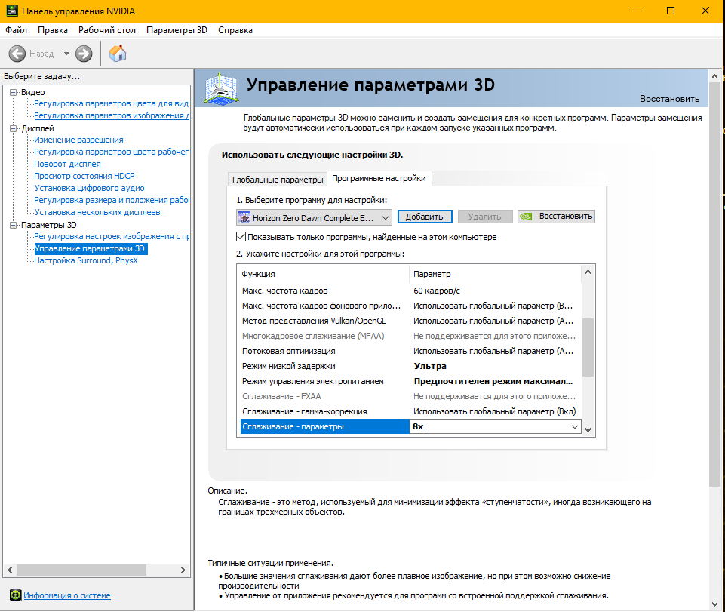Open Установка нескольких дисплеев page
Viewport: 725px width, 612px height.
[x=97, y=212]
